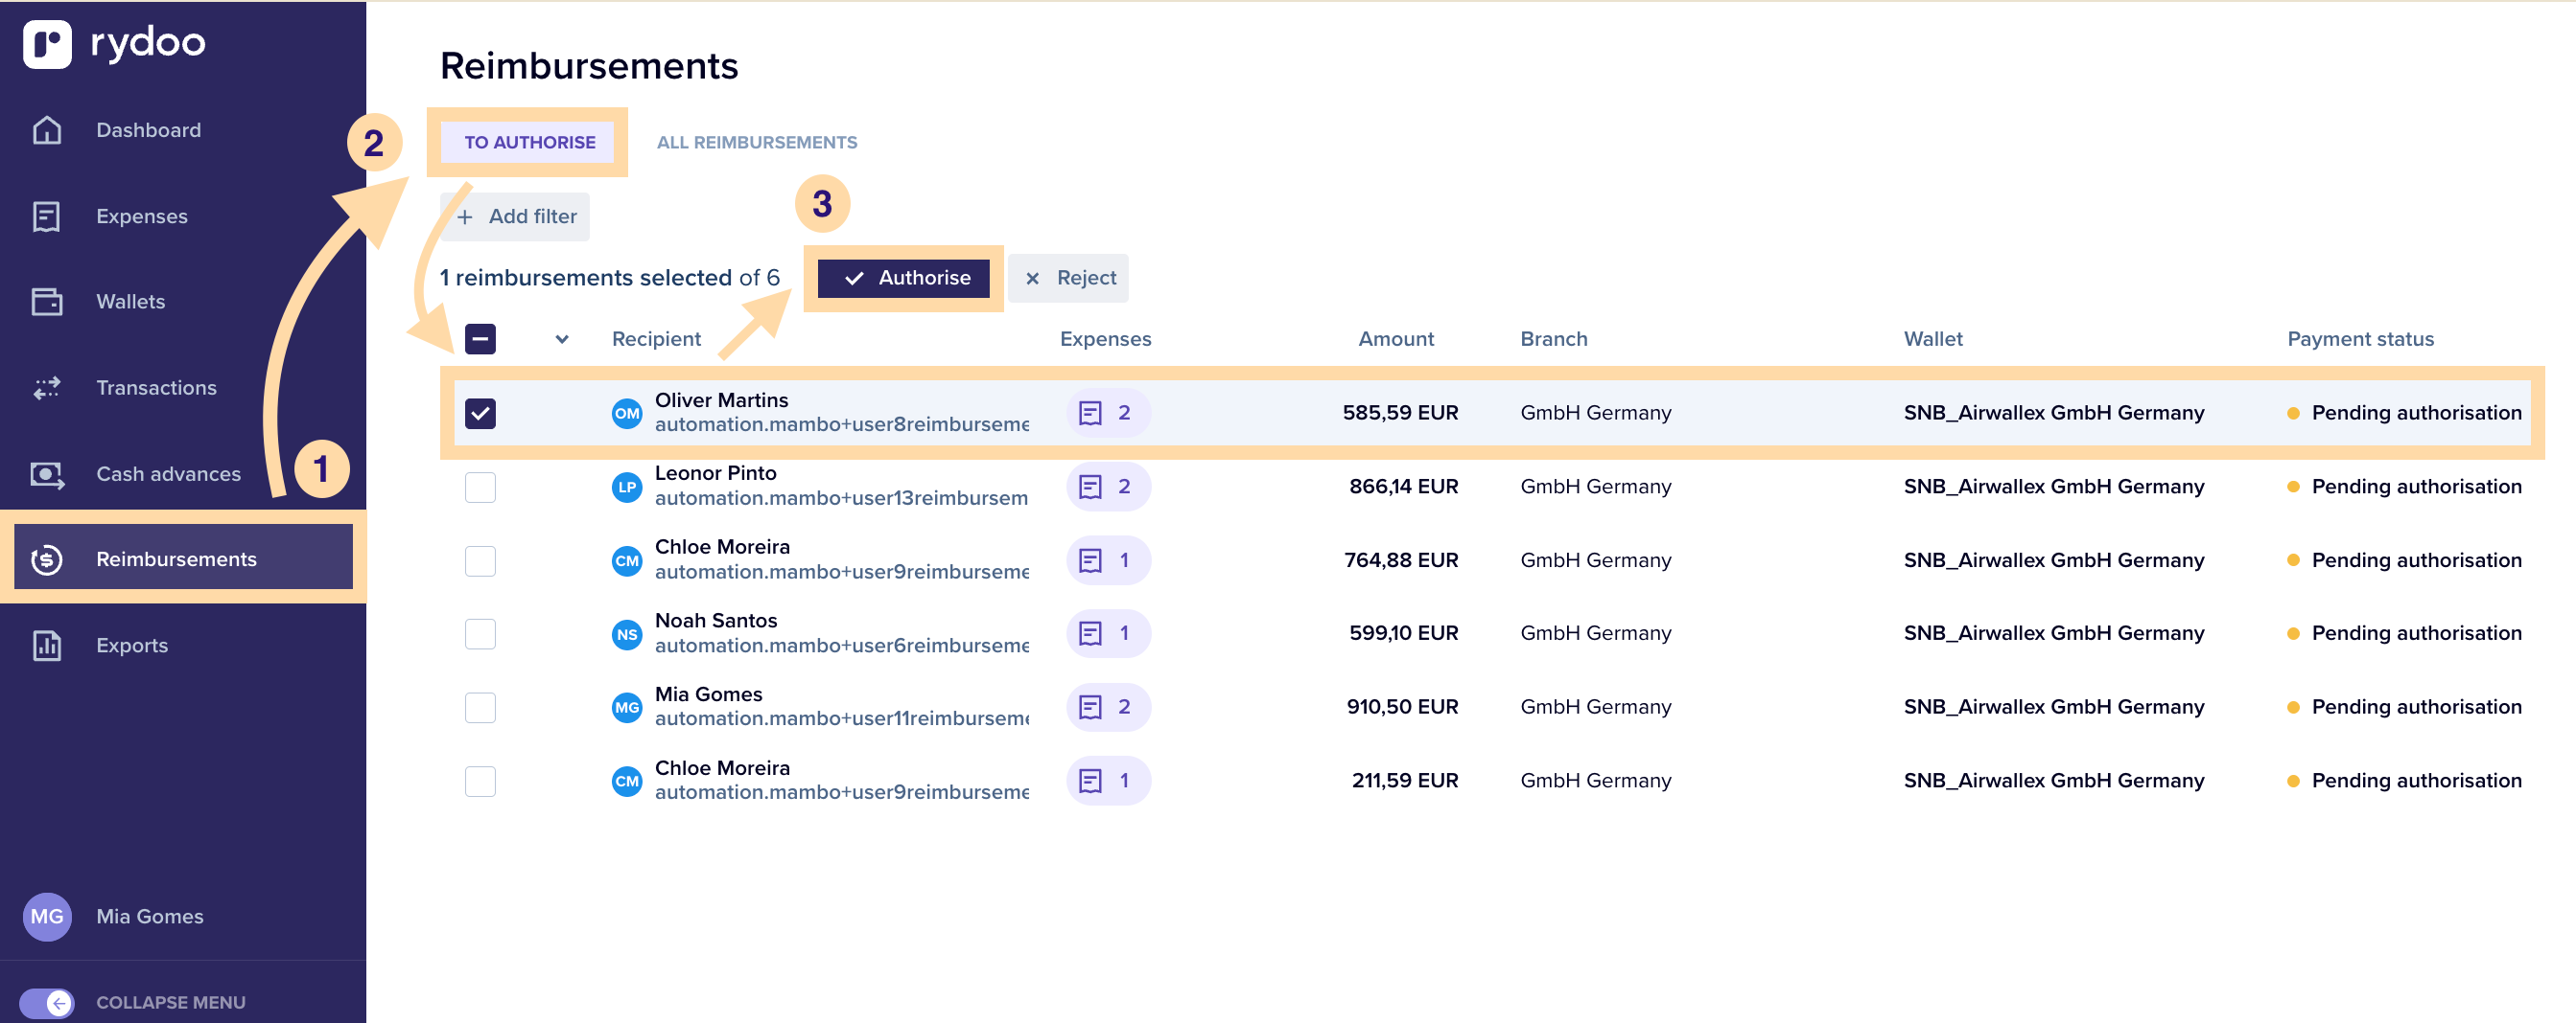Toggle the select-all header checkbox
This screenshot has width=2576, height=1023.
click(x=480, y=339)
